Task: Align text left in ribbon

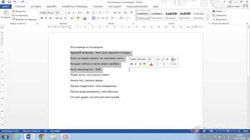Action: click(x=94, y=18)
